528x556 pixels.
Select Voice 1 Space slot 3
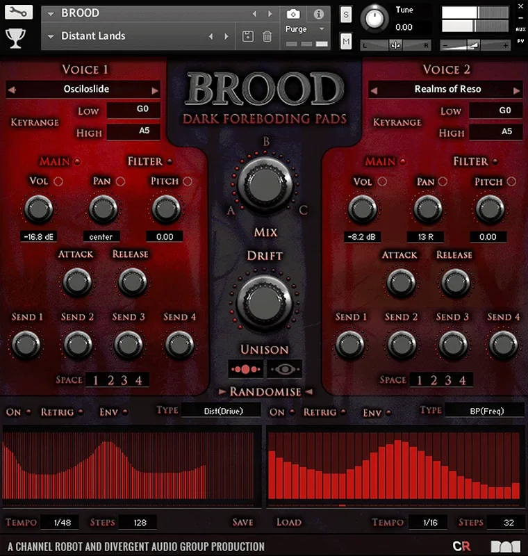(x=124, y=380)
